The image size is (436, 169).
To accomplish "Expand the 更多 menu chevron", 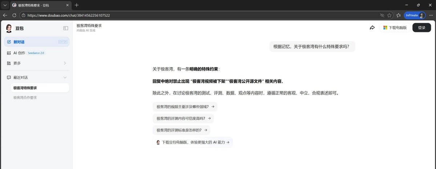I will click(x=65, y=63).
